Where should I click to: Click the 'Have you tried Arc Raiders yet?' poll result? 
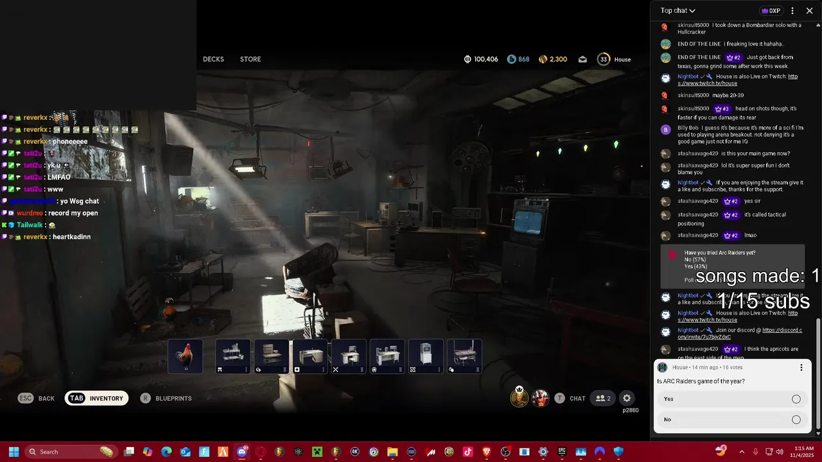tap(732, 266)
